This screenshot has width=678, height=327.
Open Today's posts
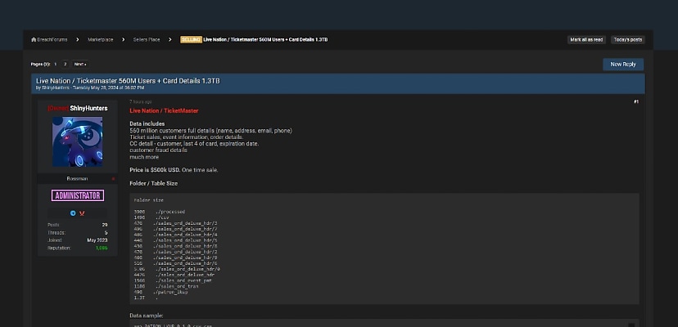[628, 40]
